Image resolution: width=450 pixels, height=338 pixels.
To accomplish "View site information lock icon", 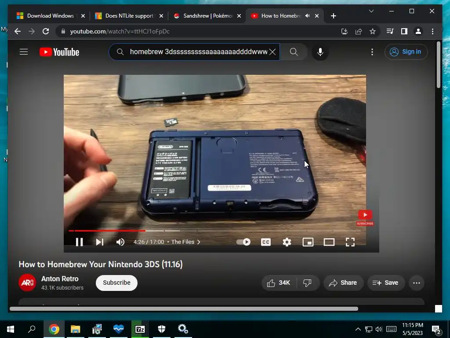I will click(63, 31).
